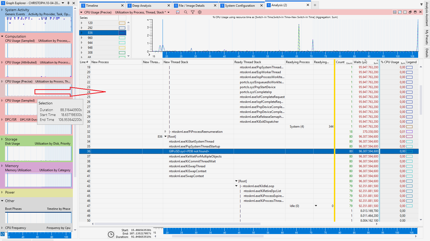Add a new analysis tab
This screenshot has height=241, width=430.
tap(315, 5)
